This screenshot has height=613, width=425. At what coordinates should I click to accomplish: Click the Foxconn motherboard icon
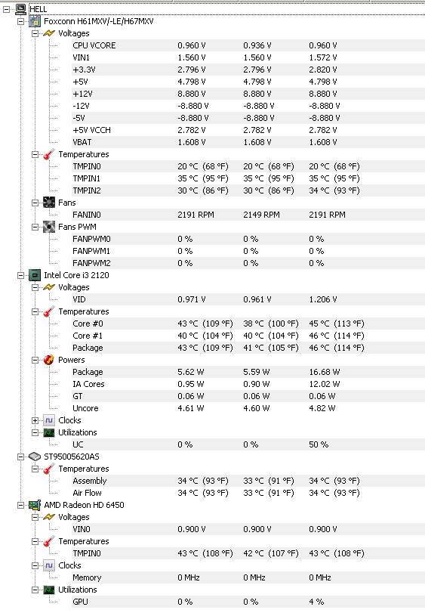point(35,21)
